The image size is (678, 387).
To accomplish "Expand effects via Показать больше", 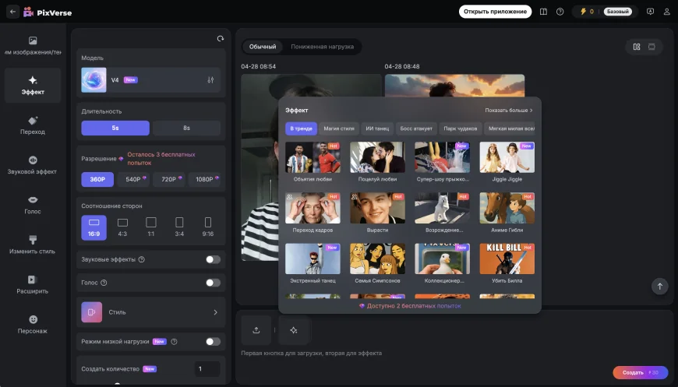I will 508,111.
